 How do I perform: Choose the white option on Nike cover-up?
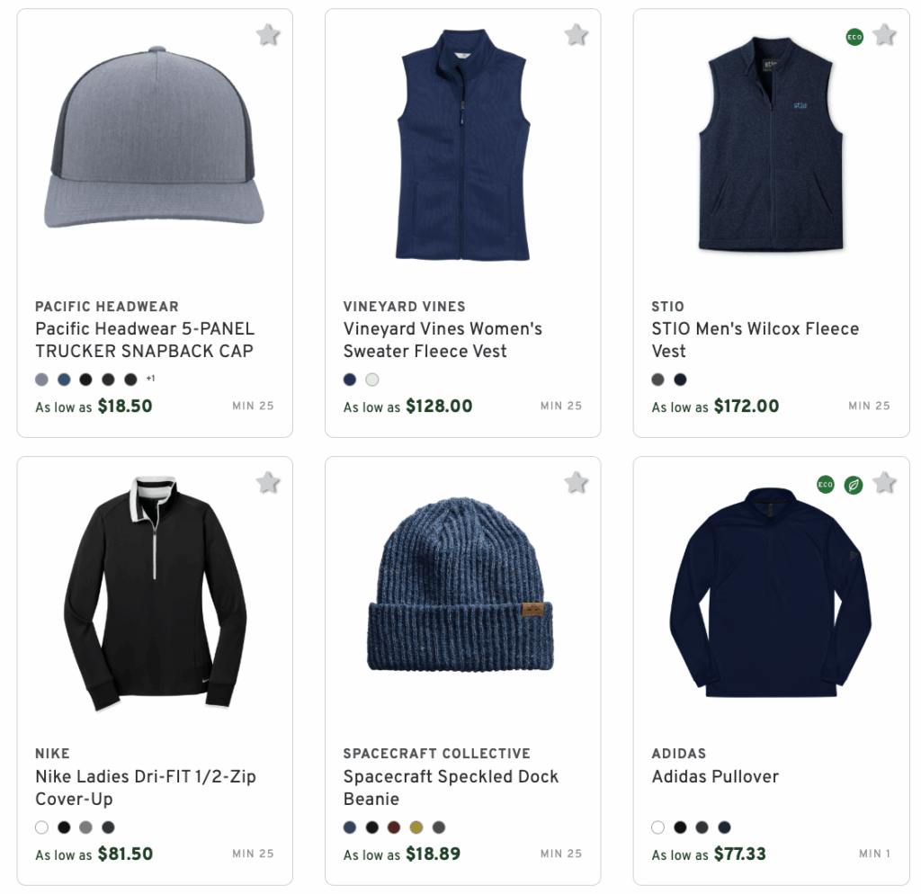click(x=40, y=827)
